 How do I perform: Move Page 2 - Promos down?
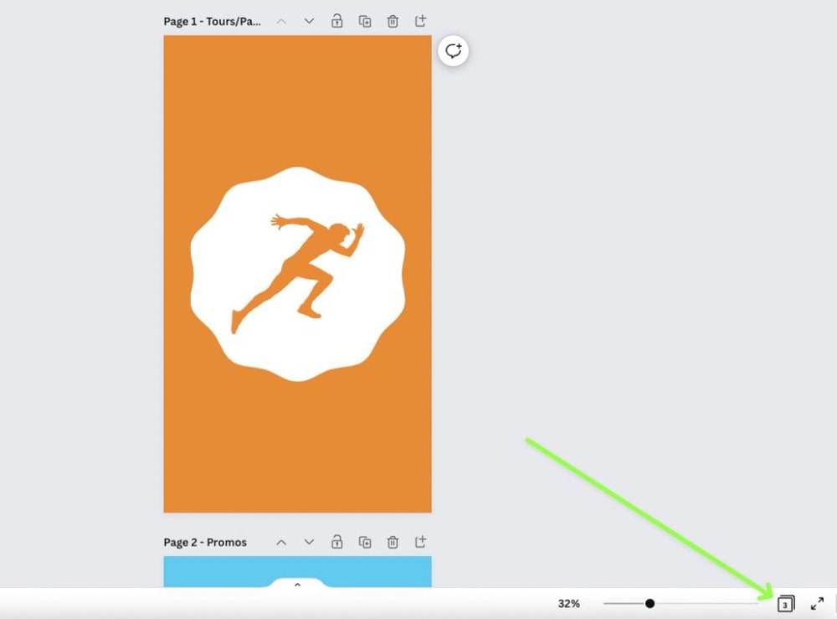tap(309, 542)
